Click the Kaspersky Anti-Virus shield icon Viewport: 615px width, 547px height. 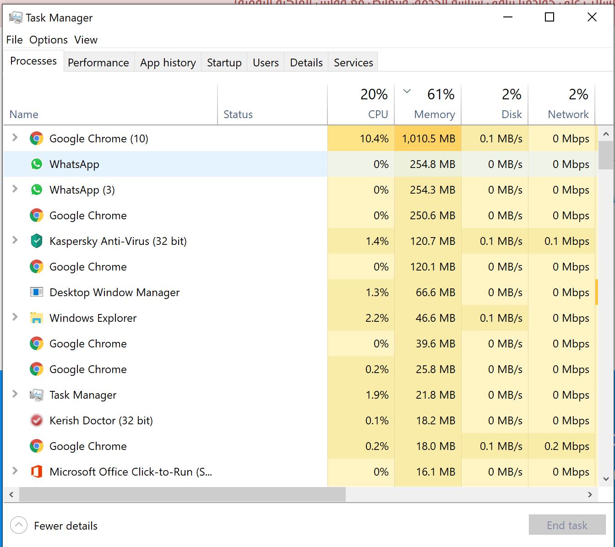pos(37,241)
